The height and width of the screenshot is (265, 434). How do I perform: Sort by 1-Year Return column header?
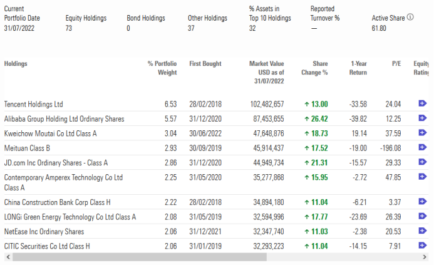tap(358, 68)
